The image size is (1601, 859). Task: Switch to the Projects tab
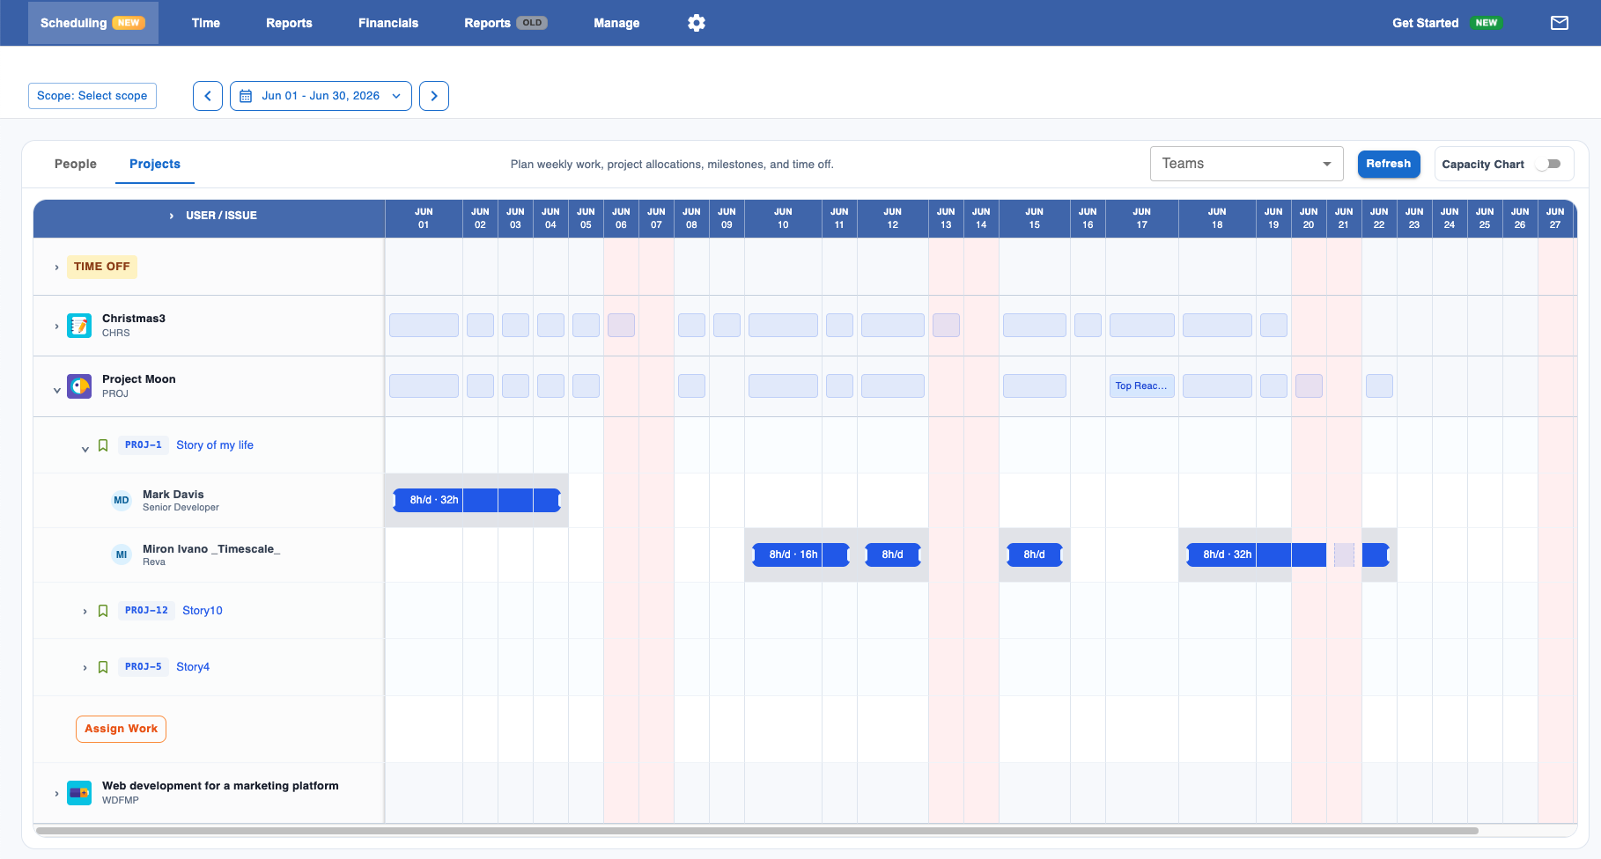(x=155, y=164)
